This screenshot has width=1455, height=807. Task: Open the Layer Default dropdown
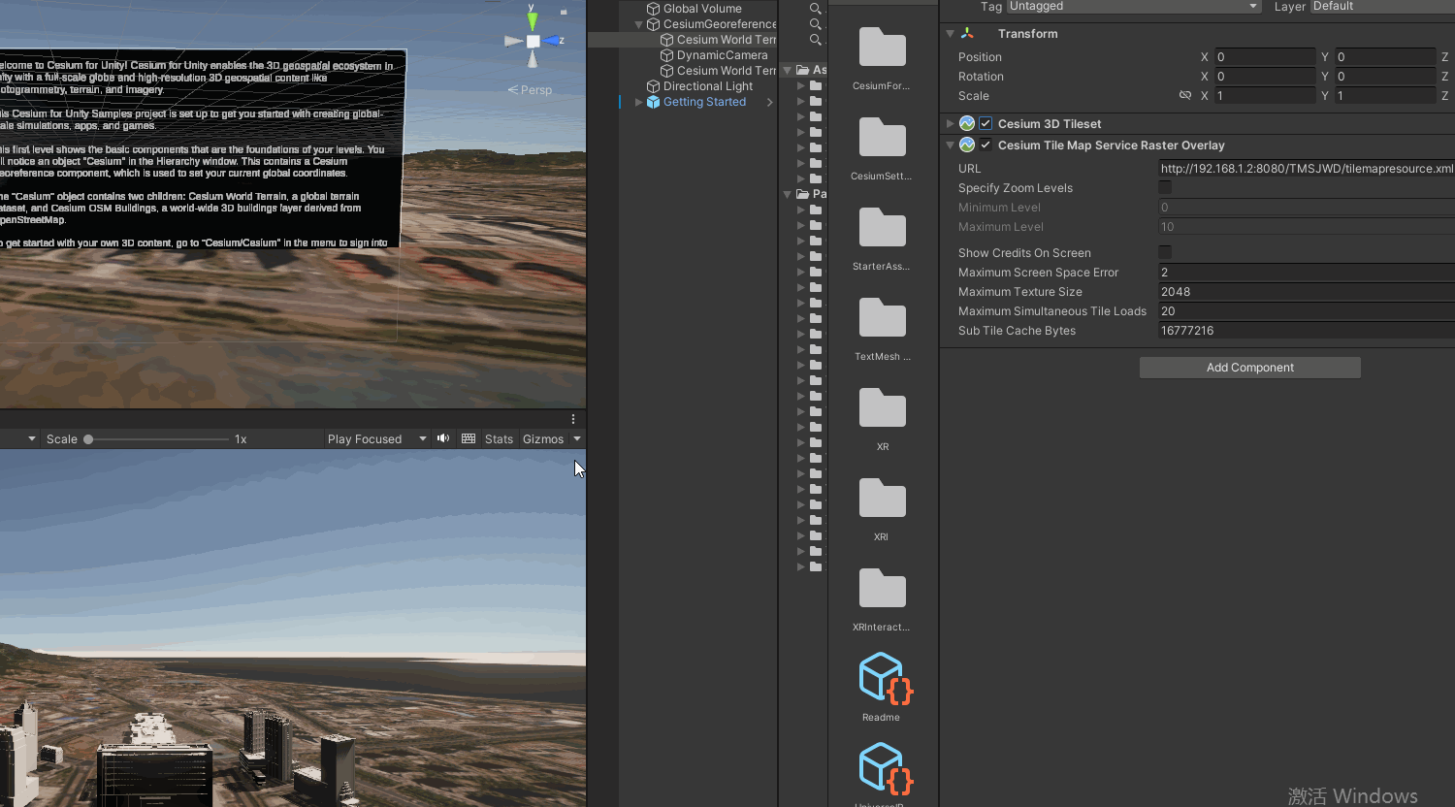[1382, 7]
